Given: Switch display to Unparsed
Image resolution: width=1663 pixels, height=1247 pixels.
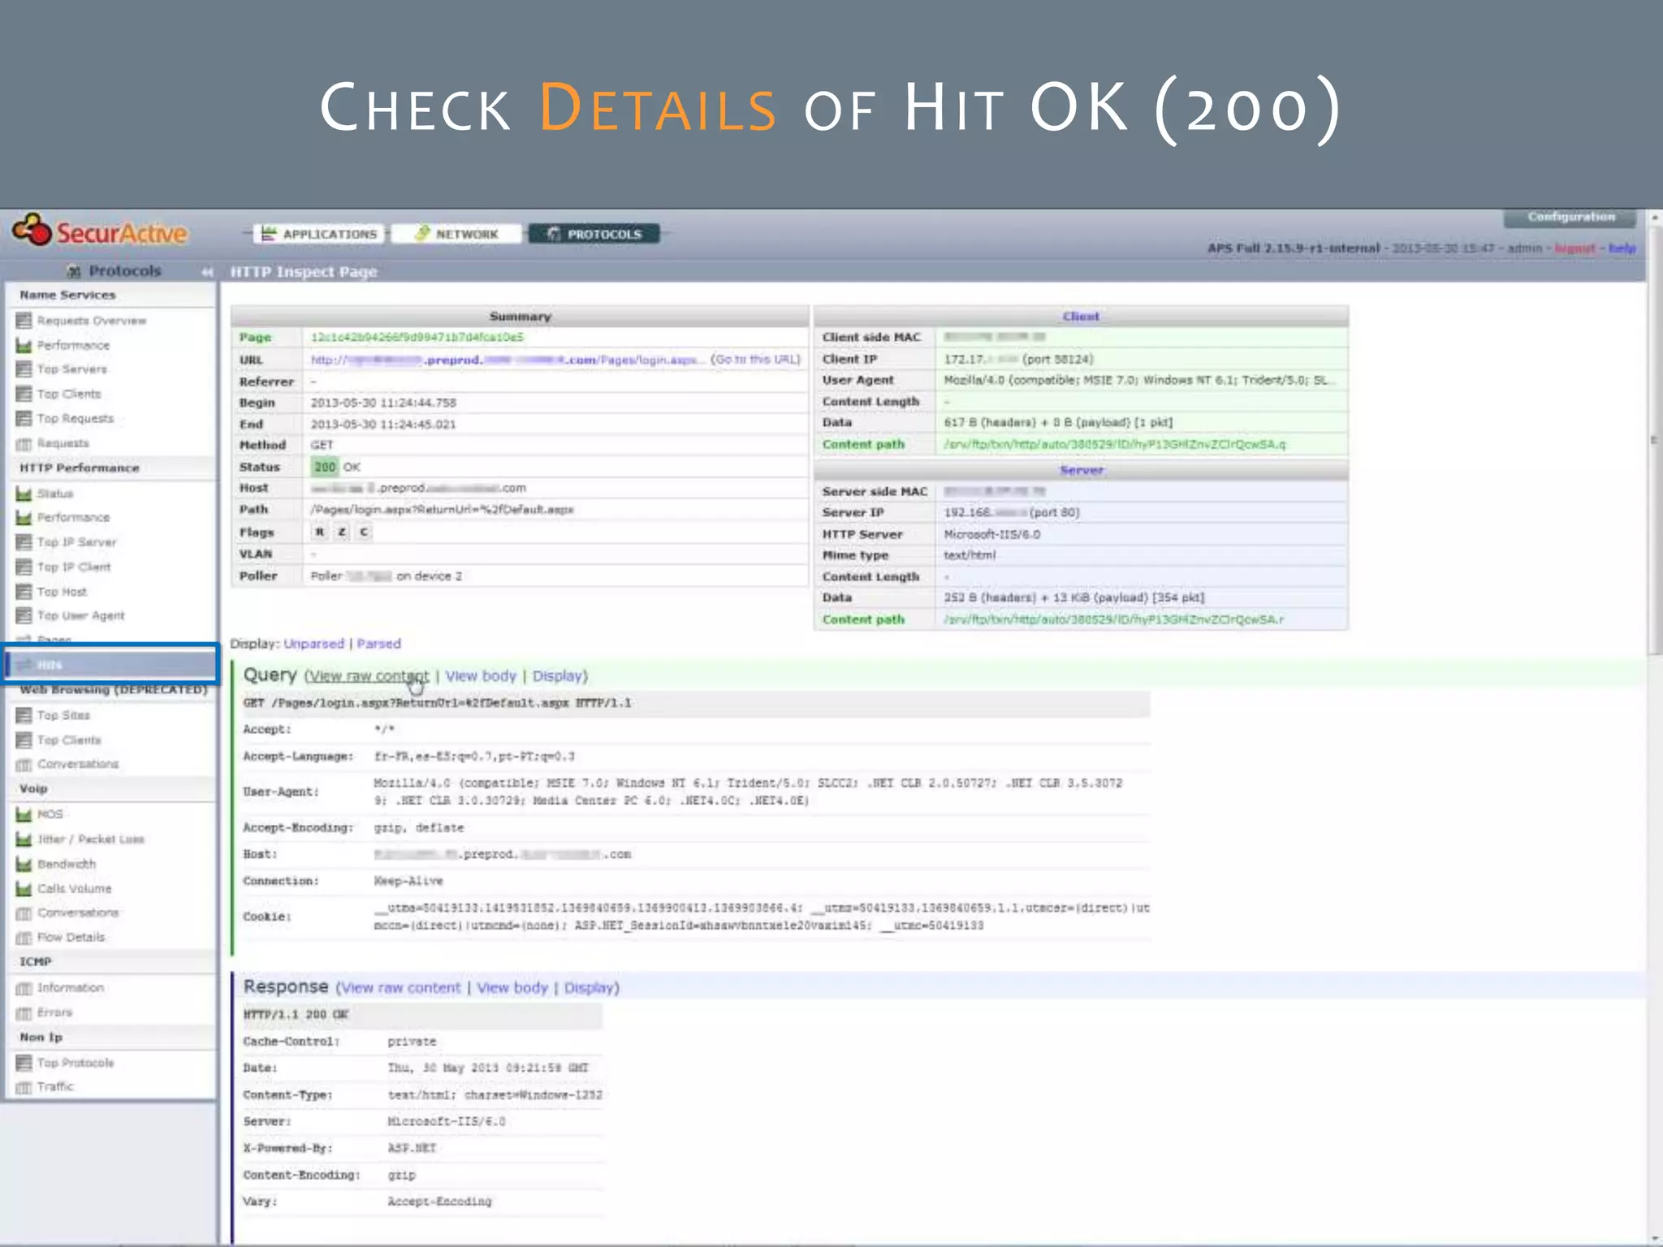Looking at the screenshot, I should (x=313, y=644).
